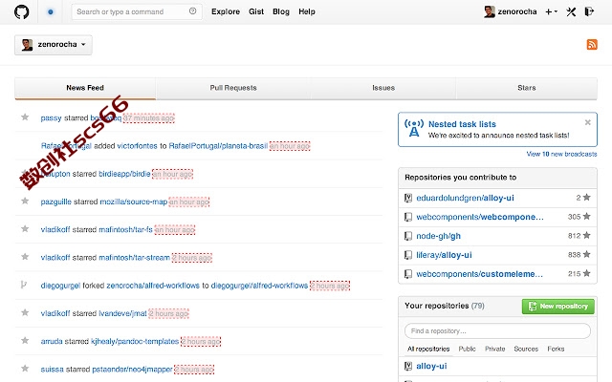Open the Help menu item
Viewport: 612px width, 382px height.
(307, 11)
